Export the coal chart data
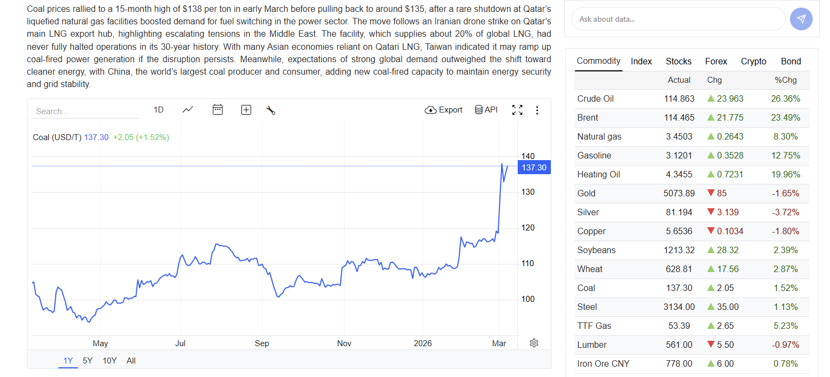This screenshot has width=830, height=377. click(444, 110)
